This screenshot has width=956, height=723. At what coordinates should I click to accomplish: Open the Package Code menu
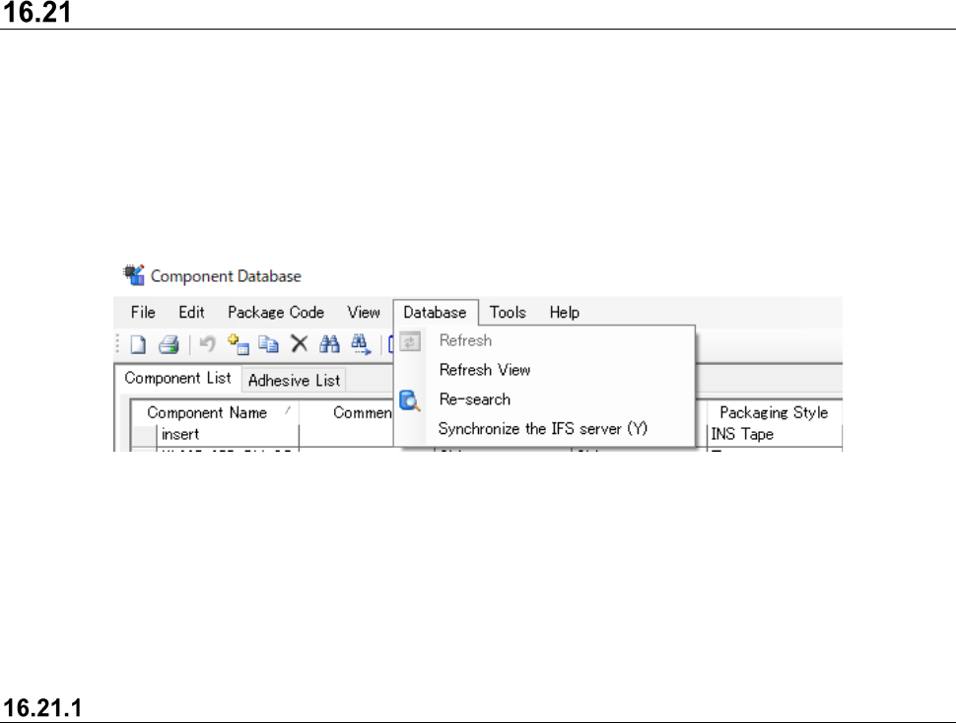276,313
